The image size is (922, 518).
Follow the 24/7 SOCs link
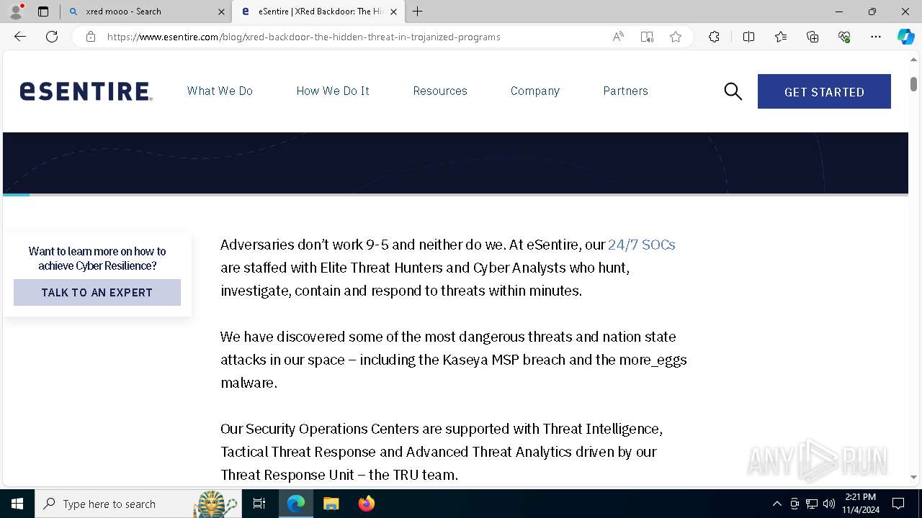tap(641, 245)
